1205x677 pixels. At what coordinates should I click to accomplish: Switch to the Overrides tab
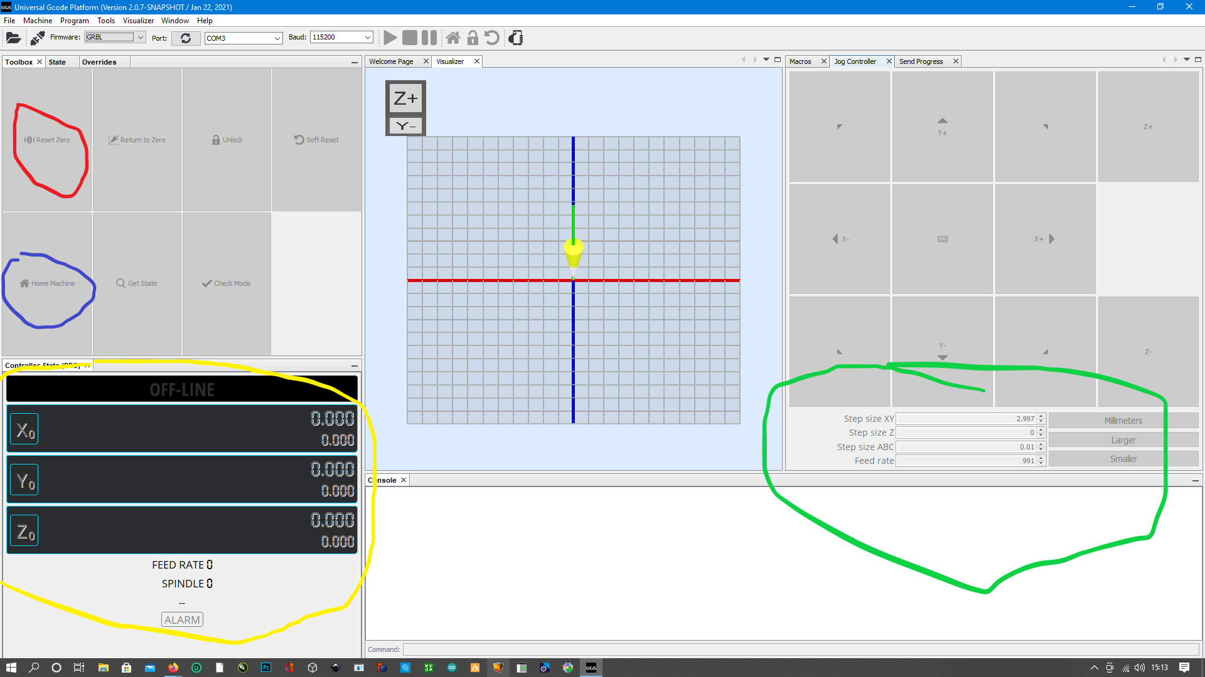[x=99, y=62]
